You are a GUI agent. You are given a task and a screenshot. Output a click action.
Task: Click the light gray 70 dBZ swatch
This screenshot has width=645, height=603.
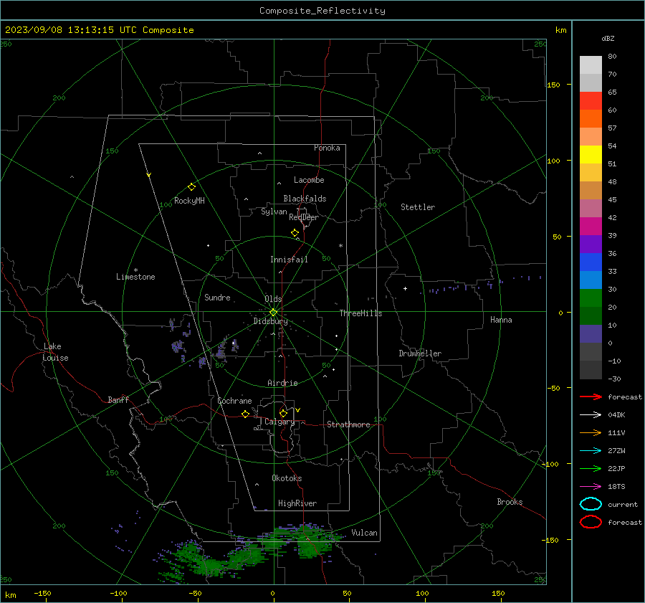point(591,65)
